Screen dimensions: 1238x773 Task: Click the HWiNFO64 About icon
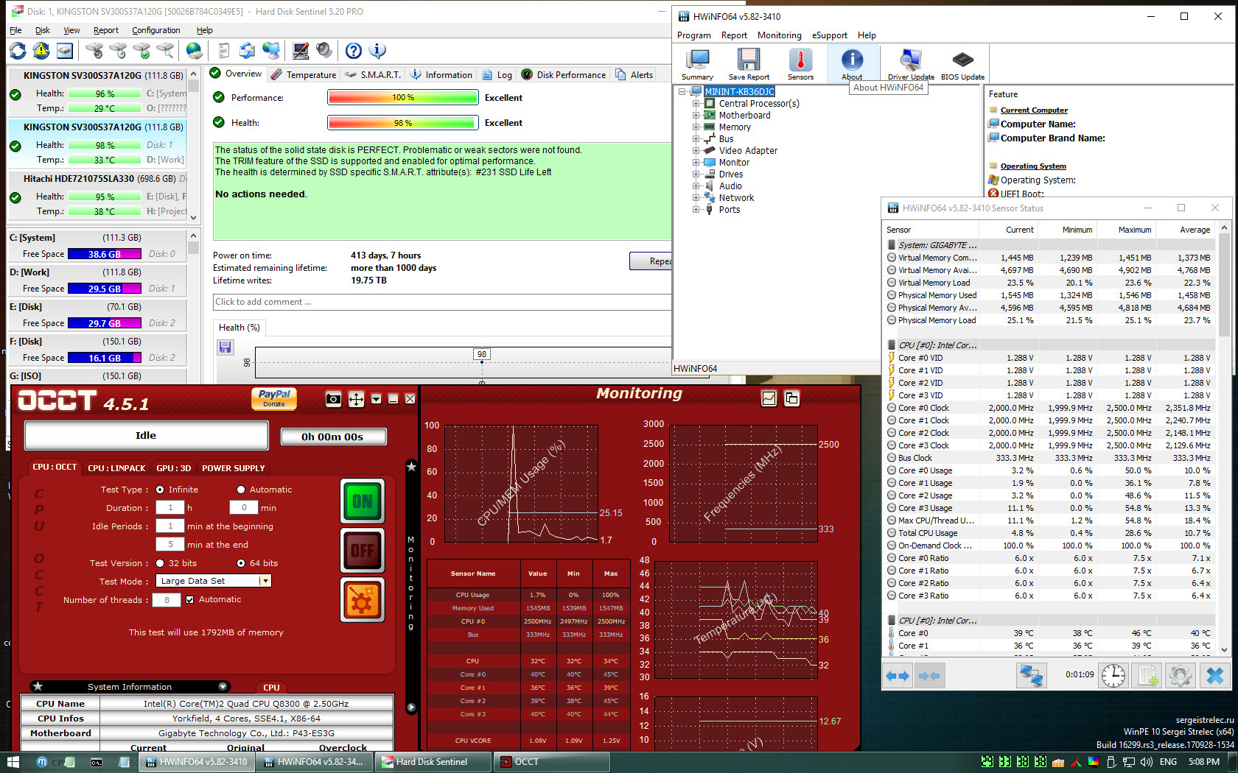pyautogui.click(x=852, y=65)
